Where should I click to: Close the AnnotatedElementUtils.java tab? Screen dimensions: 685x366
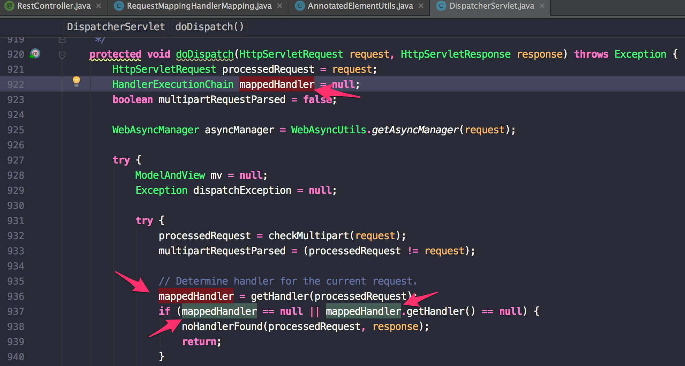pos(421,6)
